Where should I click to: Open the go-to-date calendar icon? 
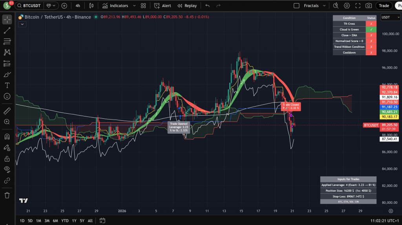102,220
